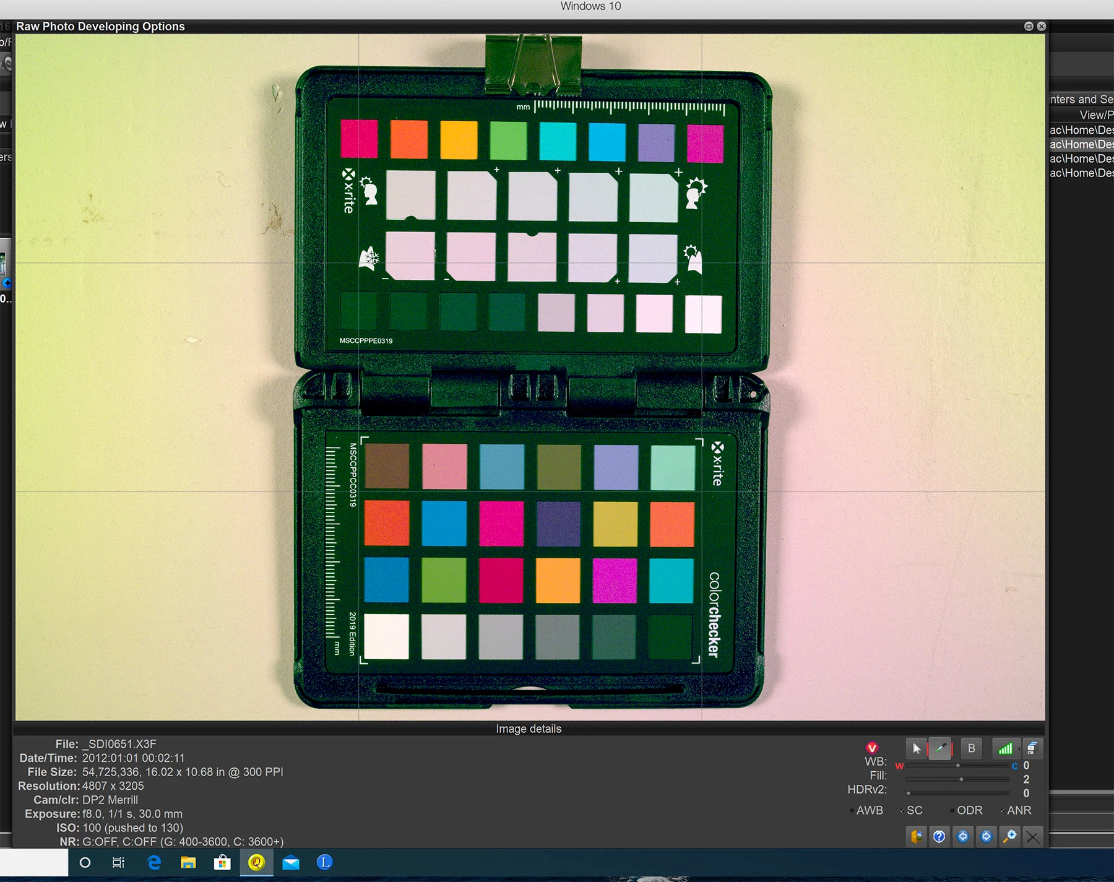Adjust the WB warm-cool slider
This screenshot has width=1114, height=882.
coord(957,766)
